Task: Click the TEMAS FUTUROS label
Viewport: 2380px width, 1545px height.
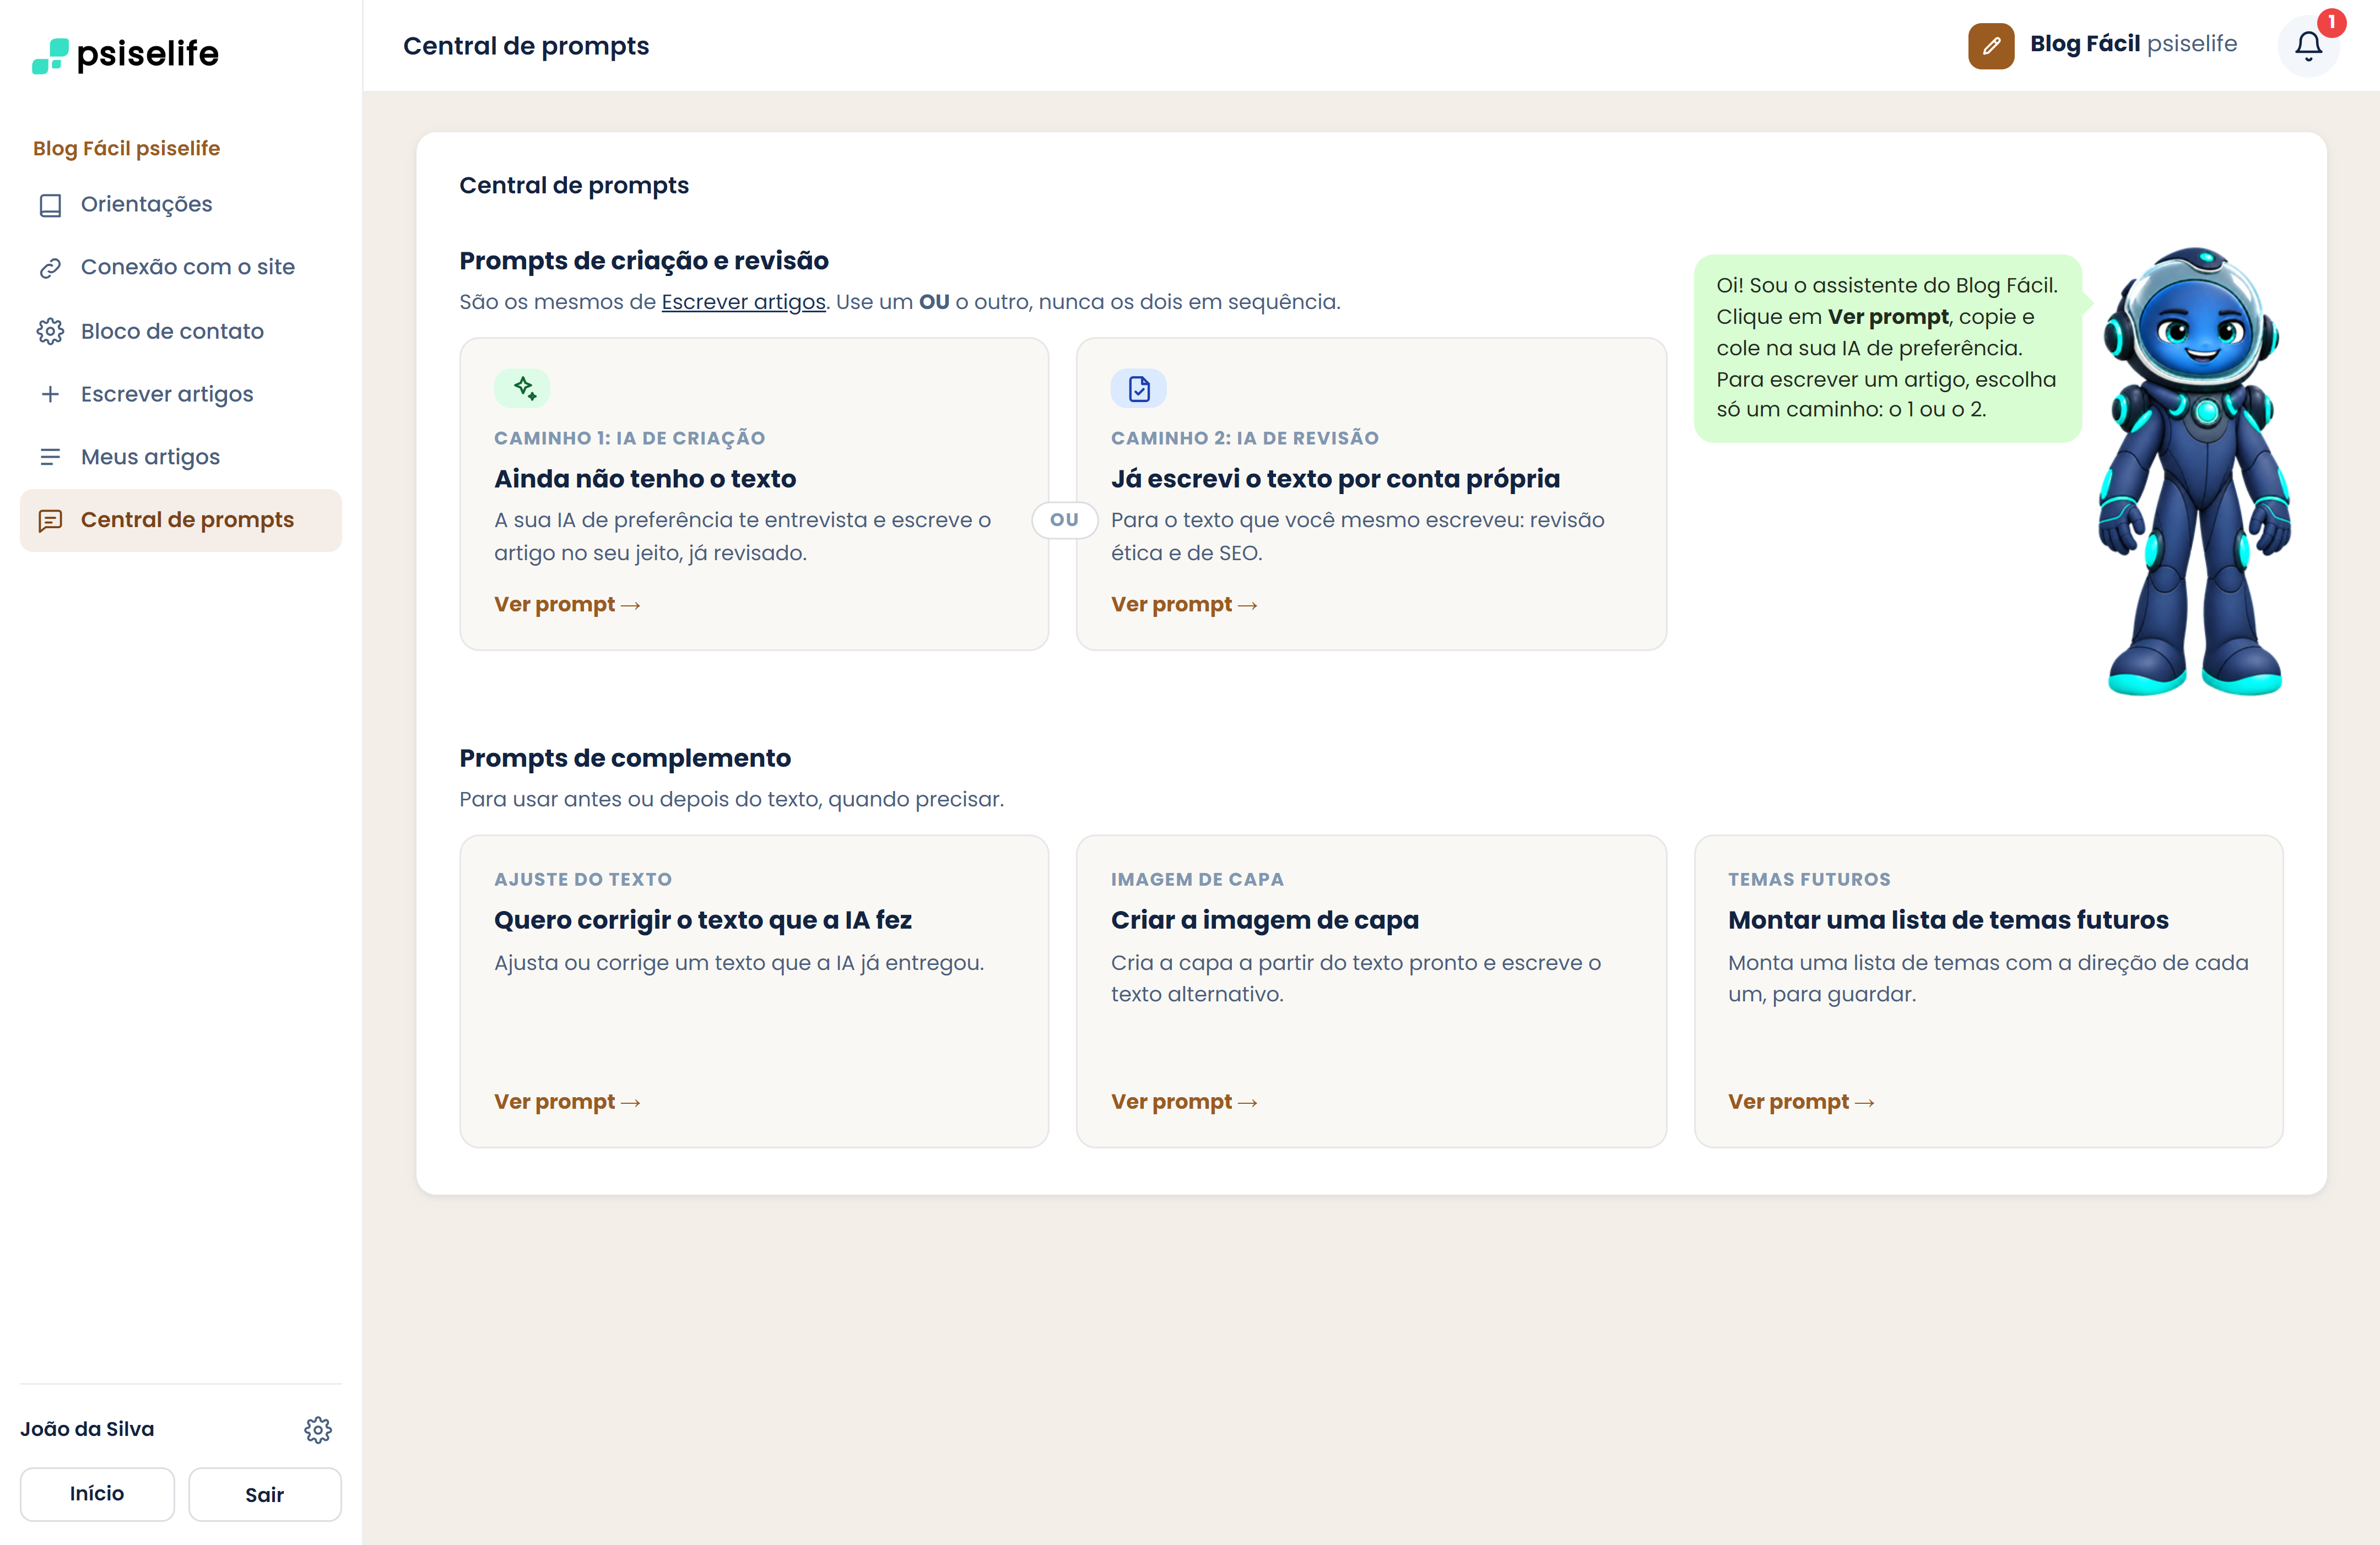Action: point(1809,880)
